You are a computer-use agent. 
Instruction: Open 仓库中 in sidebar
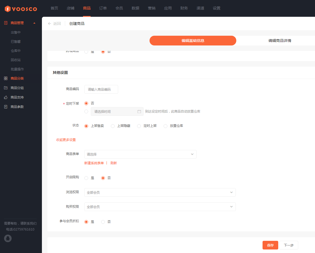(16, 51)
